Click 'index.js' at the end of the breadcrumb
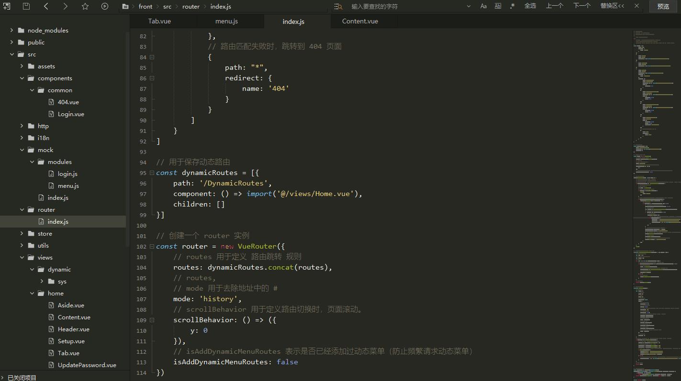 click(221, 6)
